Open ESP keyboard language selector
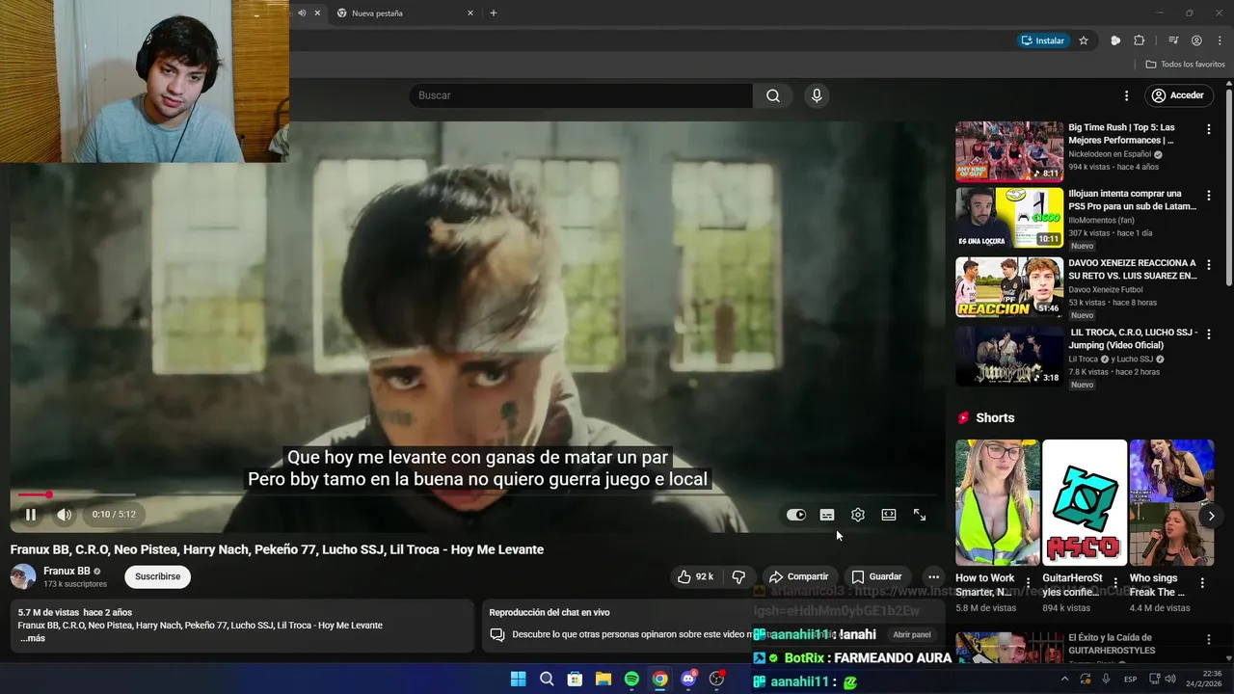 pos(1130,679)
